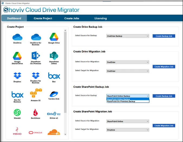
Task: Choose the Wasabi icon
Action: [x=17, y=112]
